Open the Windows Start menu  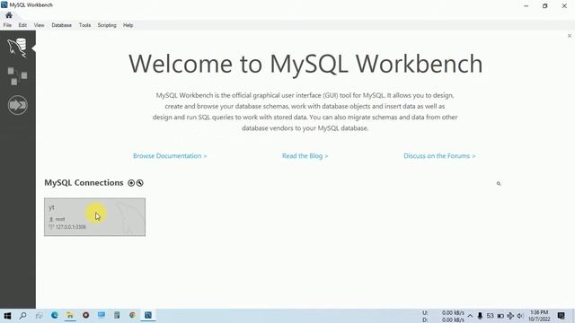[7, 315]
